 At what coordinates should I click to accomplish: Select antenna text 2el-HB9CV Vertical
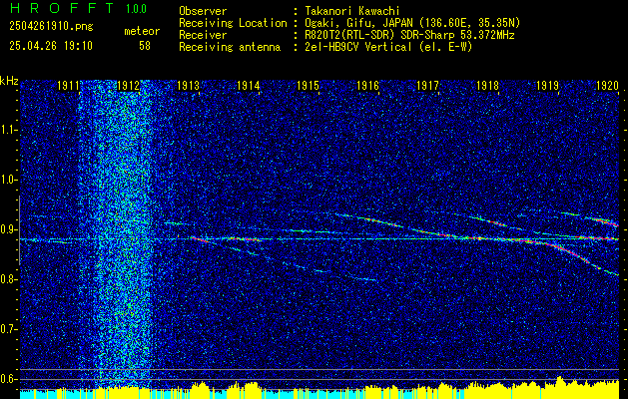coord(357,47)
